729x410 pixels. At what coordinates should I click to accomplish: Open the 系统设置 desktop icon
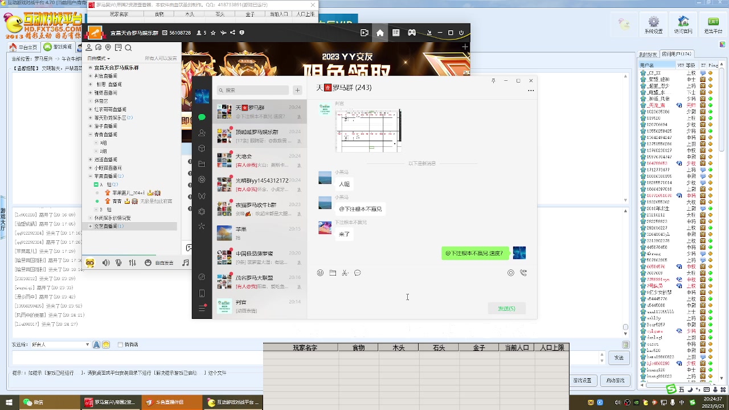[x=654, y=25]
